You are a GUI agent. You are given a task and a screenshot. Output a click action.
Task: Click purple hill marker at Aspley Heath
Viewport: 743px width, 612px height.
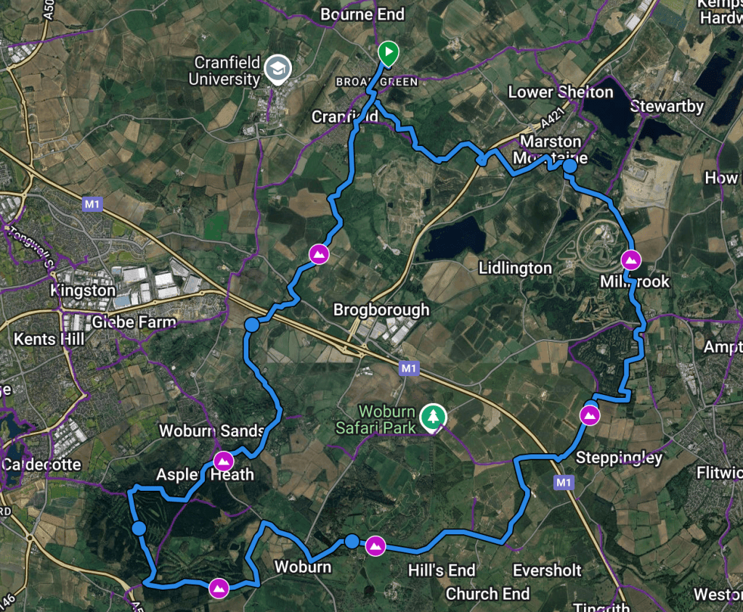pos(223,462)
